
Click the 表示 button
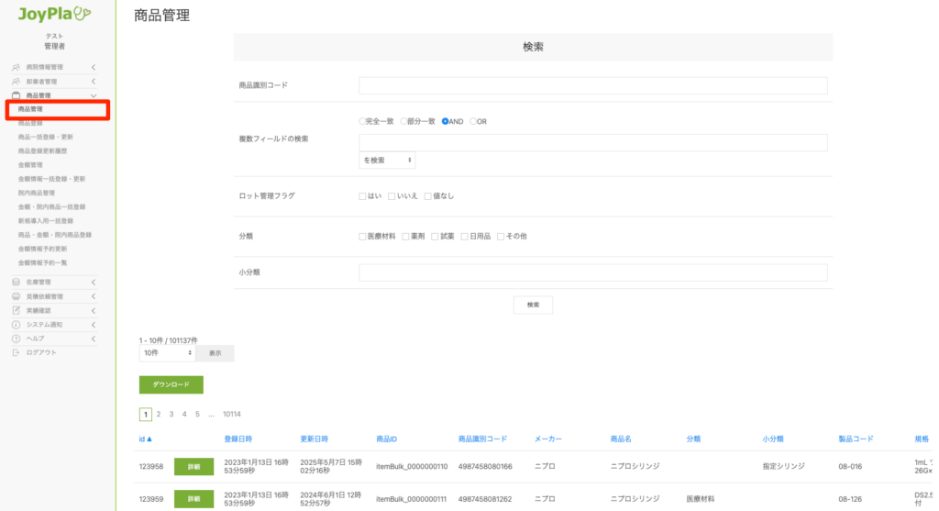pyautogui.click(x=215, y=353)
